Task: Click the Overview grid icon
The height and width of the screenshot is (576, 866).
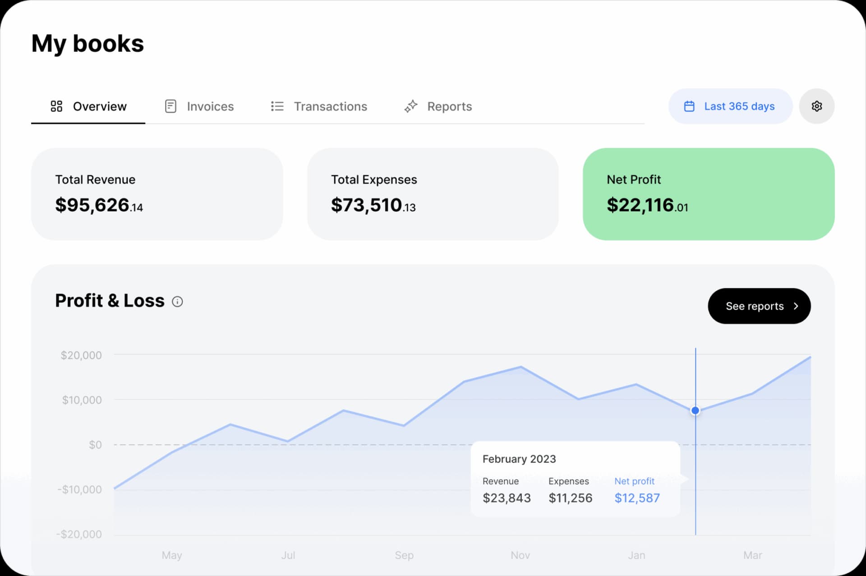Action: [x=56, y=106]
